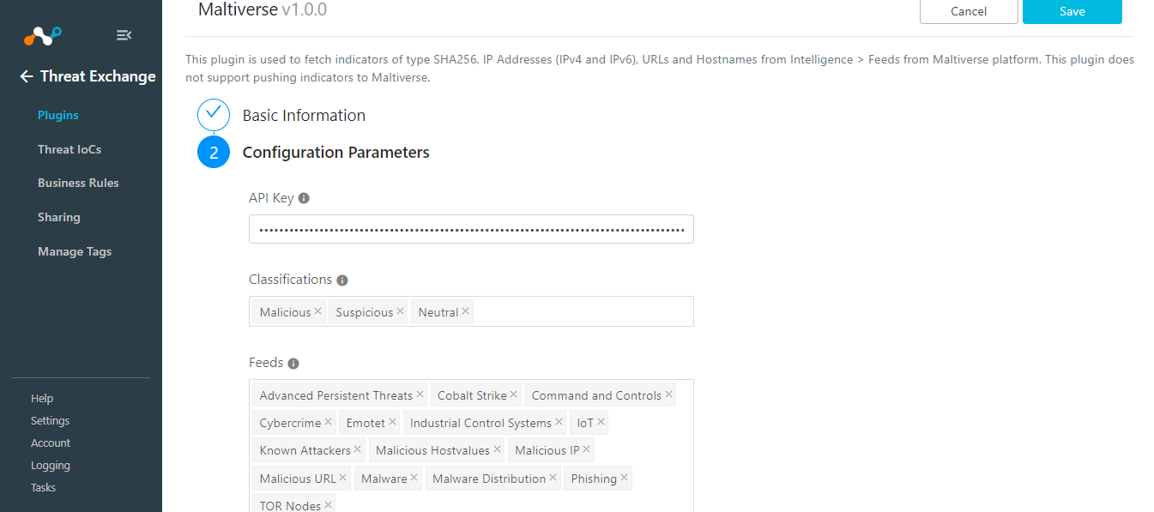1154x512 pixels.
Task: Open Business Rules menu item
Action: coord(78,183)
